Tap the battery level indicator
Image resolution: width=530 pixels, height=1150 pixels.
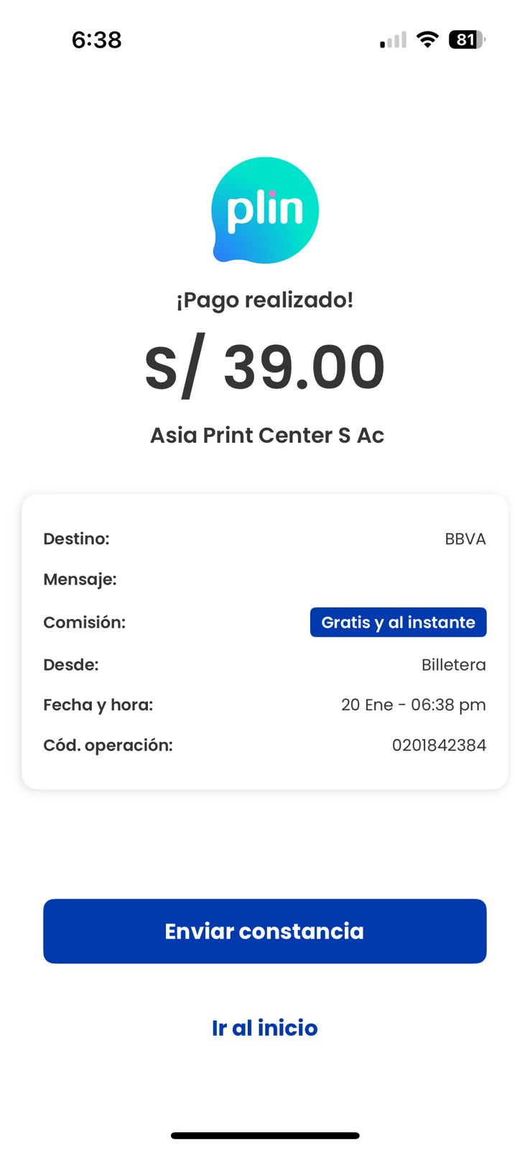pyautogui.click(x=466, y=40)
